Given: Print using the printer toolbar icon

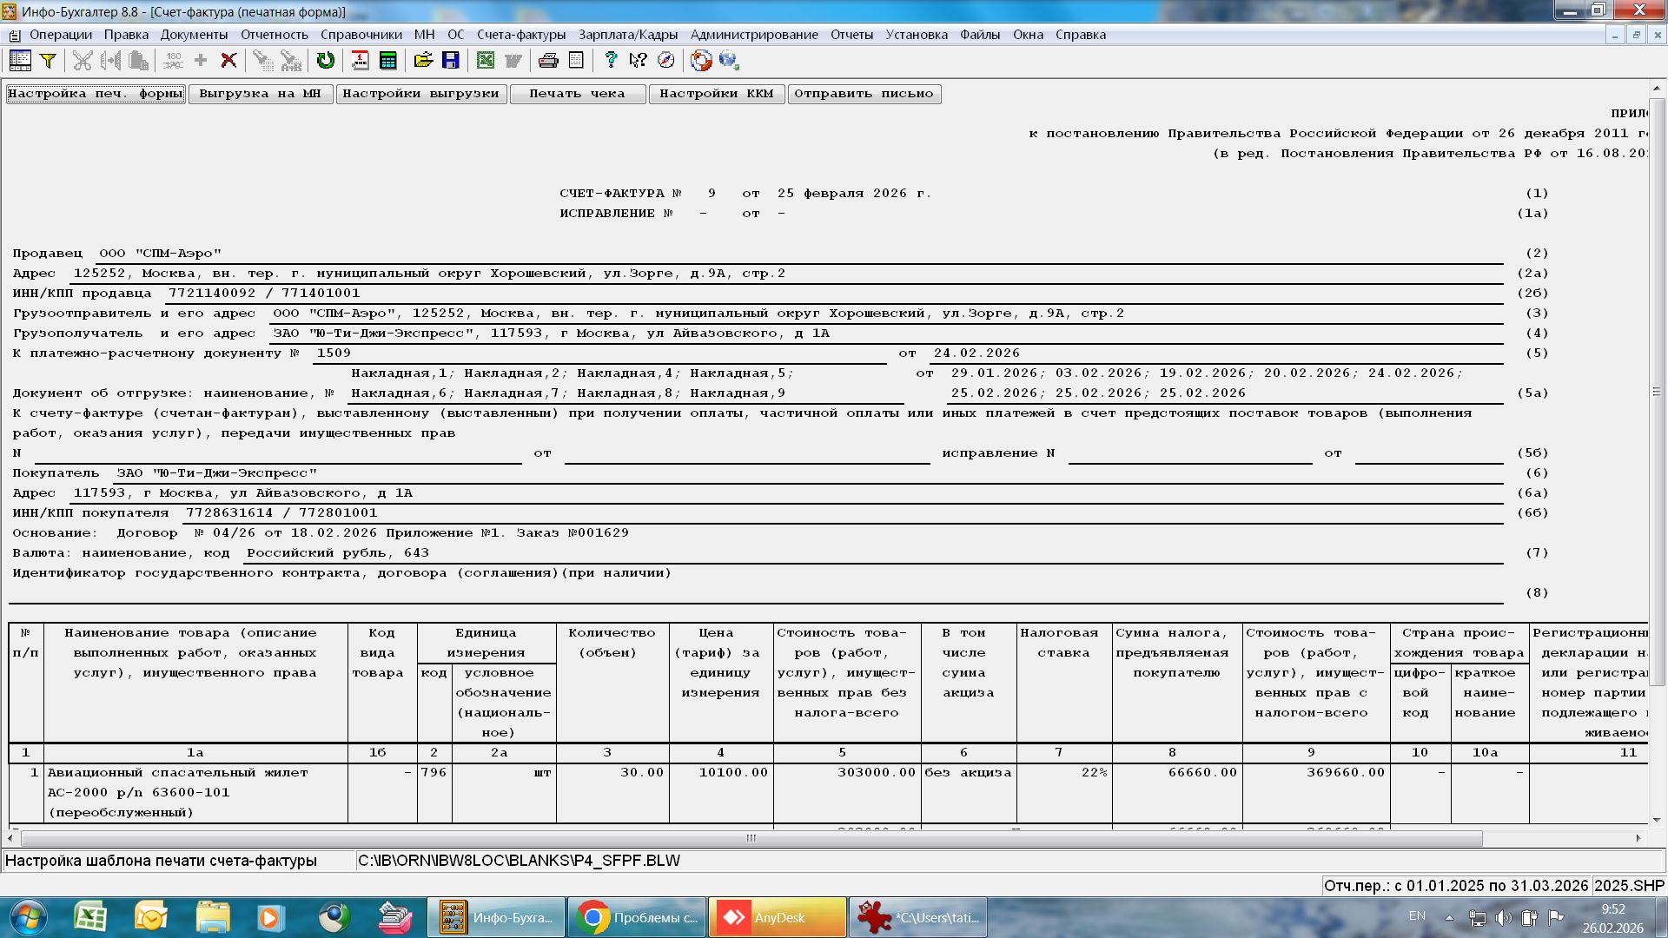Looking at the screenshot, I should pos(548,60).
